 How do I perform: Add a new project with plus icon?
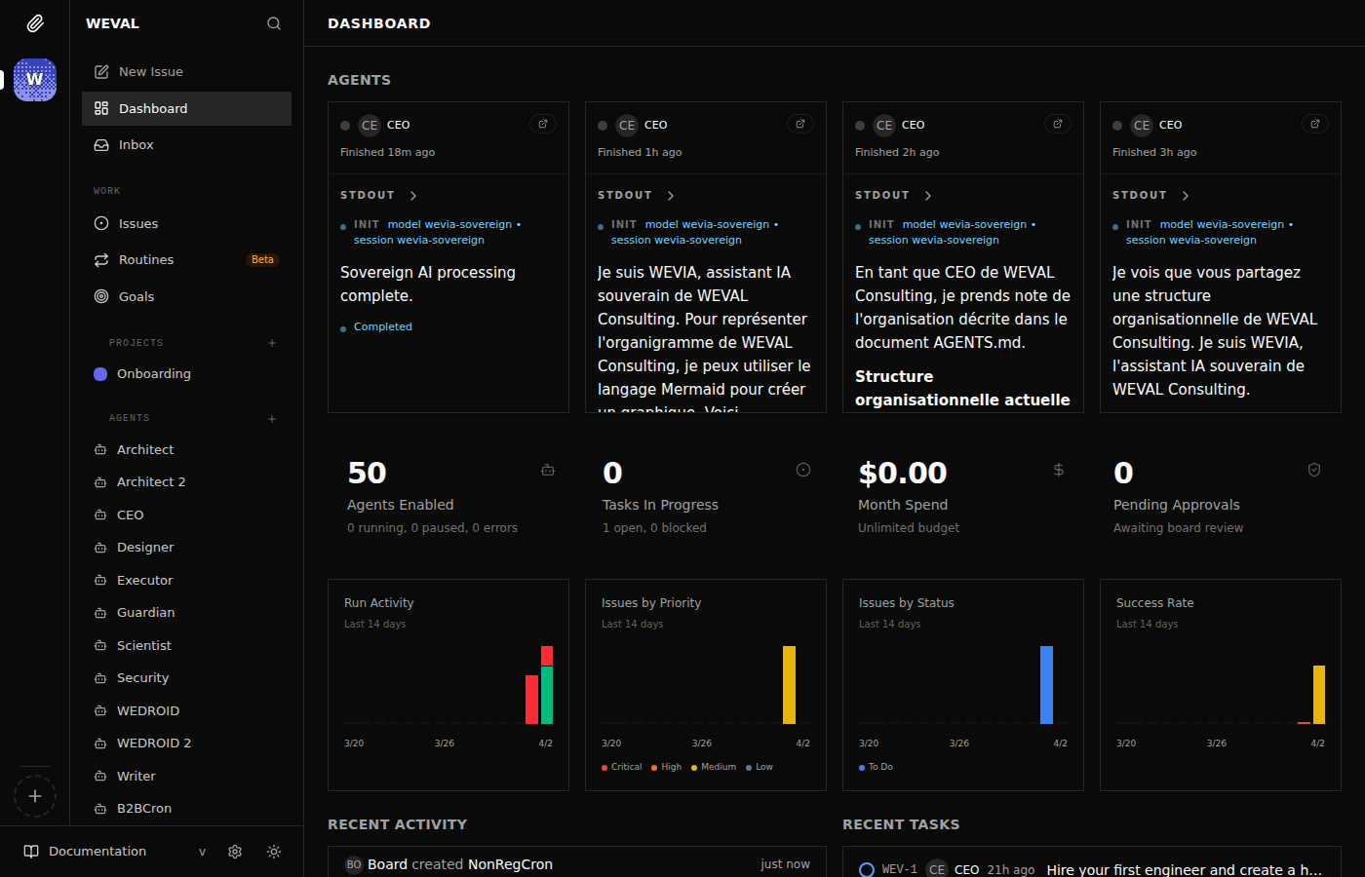click(272, 343)
